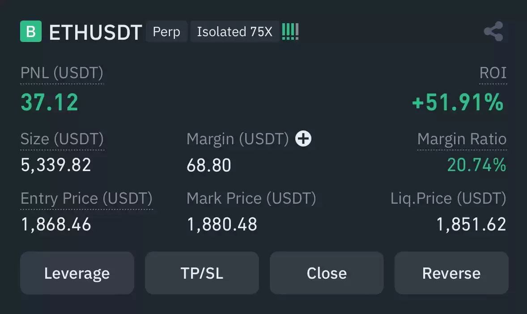527x314 pixels.
Task: Set TP/SL for the position
Action: [202, 273]
